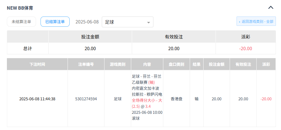The width and height of the screenshot is (281, 130).
Task: Click the dropdown arrow next to 足球
Action: click(x=148, y=22)
